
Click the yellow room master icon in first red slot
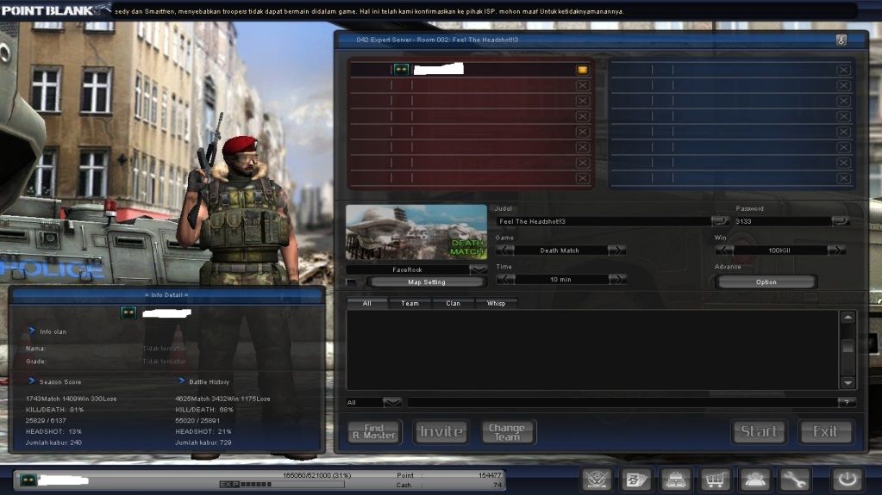click(x=582, y=70)
